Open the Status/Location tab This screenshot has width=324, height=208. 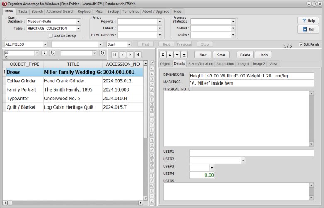(201, 64)
